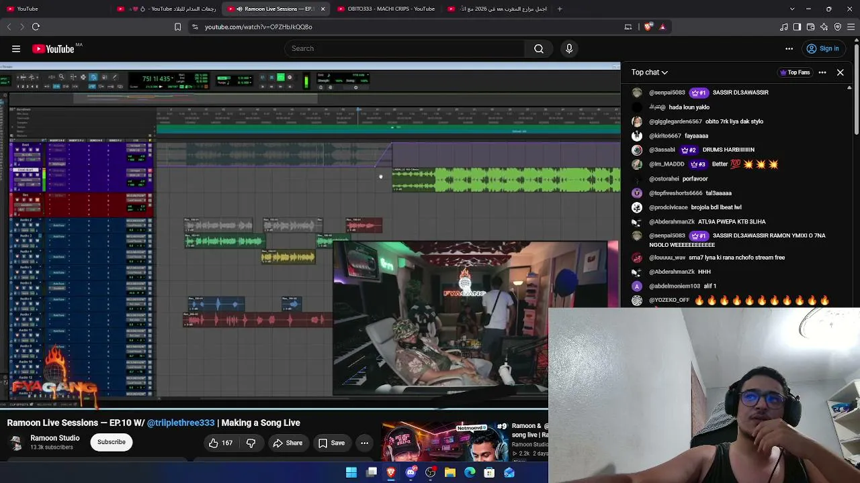The height and width of the screenshot is (483, 860).
Task: Launch the Leo AI sparkle icon
Action: tap(824, 27)
